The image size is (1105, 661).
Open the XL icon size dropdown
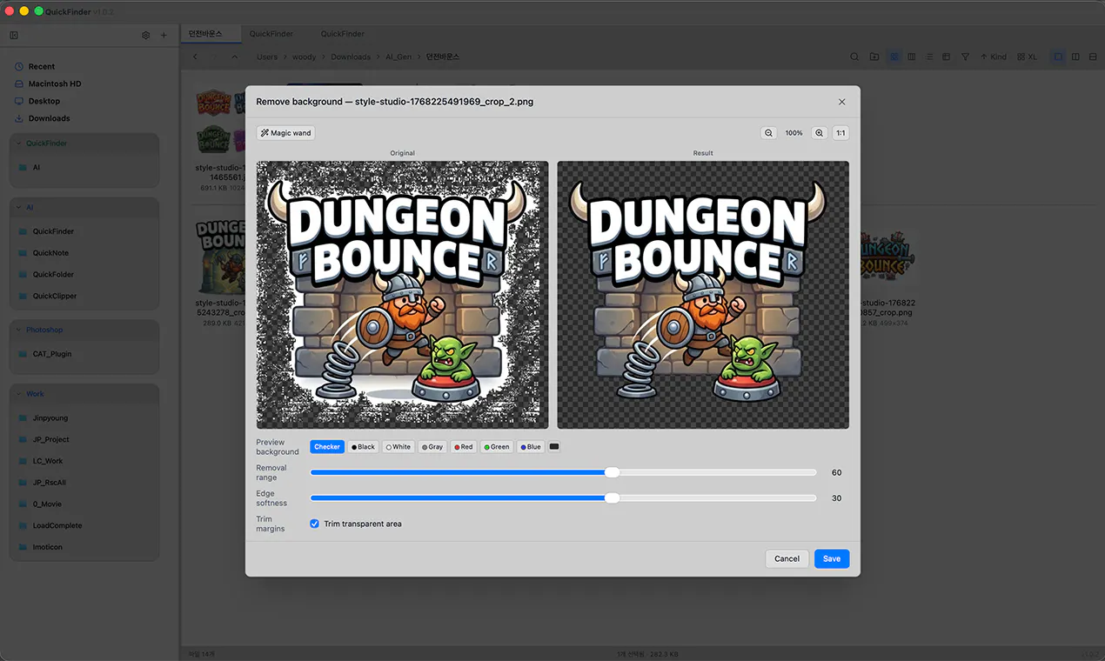[1027, 57]
